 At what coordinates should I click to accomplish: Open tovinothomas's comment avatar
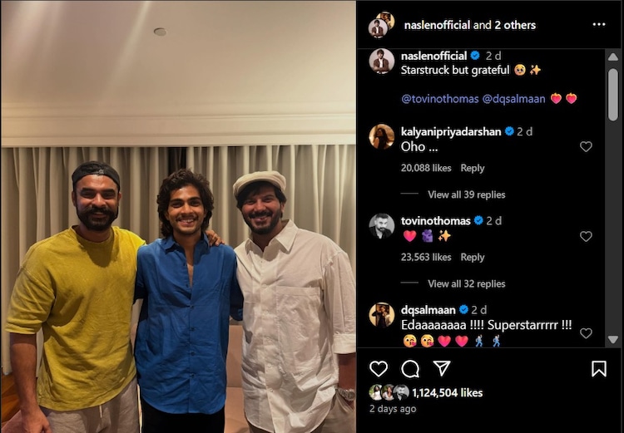(x=382, y=226)
